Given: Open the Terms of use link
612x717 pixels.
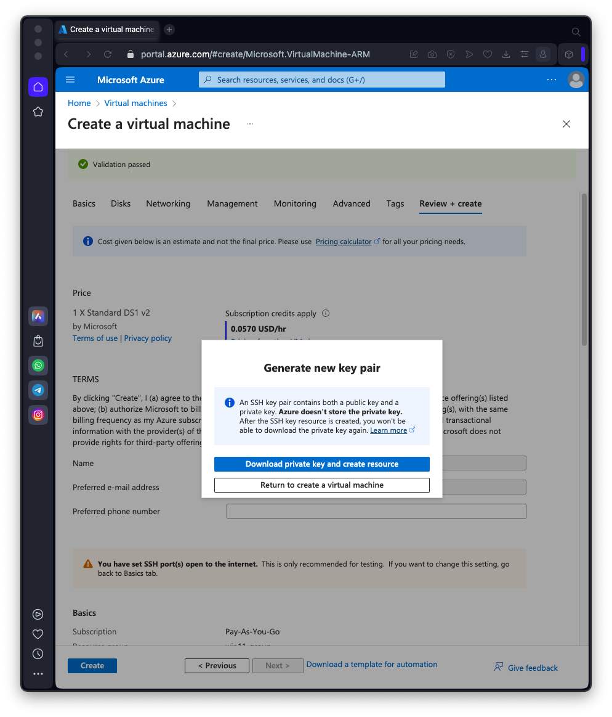Looking at the screenshot, I should pos(95,338).
